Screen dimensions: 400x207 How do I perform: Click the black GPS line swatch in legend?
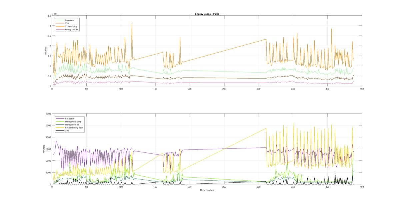60,130
